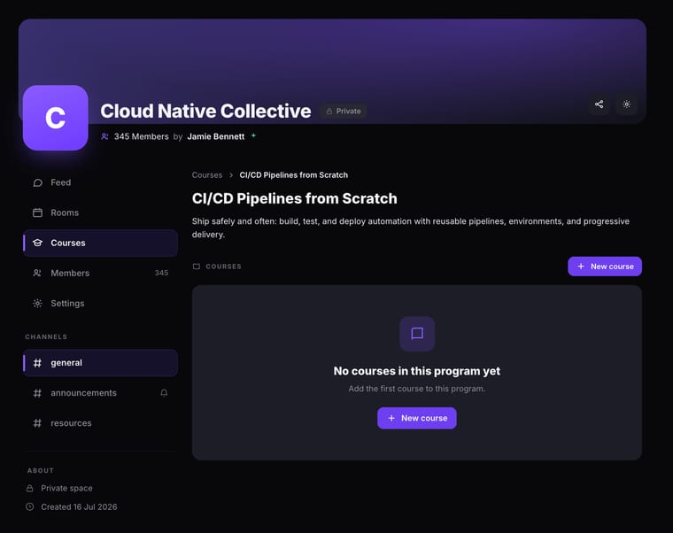Click the share icon in the banner

pyautogui.click(x=599, y=104)
